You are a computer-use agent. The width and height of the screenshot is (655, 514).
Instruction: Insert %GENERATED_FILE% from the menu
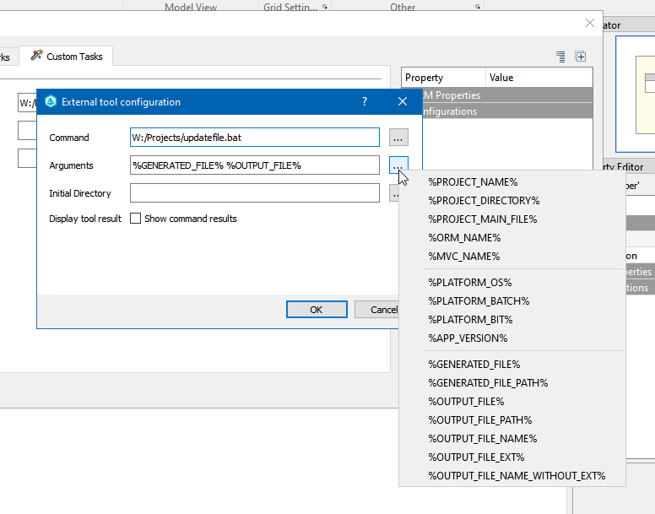point(512,365)
